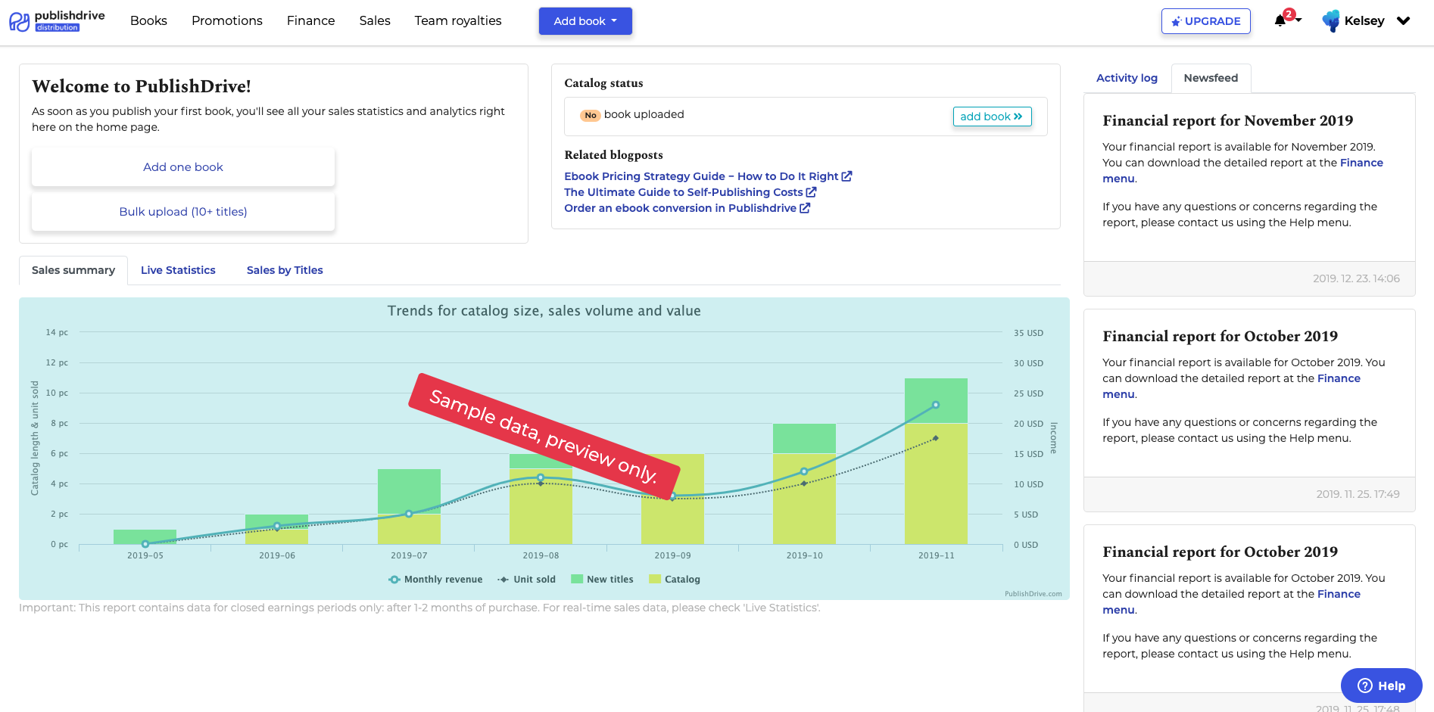Select the Sales summary tab
Viewport: 1434px width, 712px height.
[73, 270]
